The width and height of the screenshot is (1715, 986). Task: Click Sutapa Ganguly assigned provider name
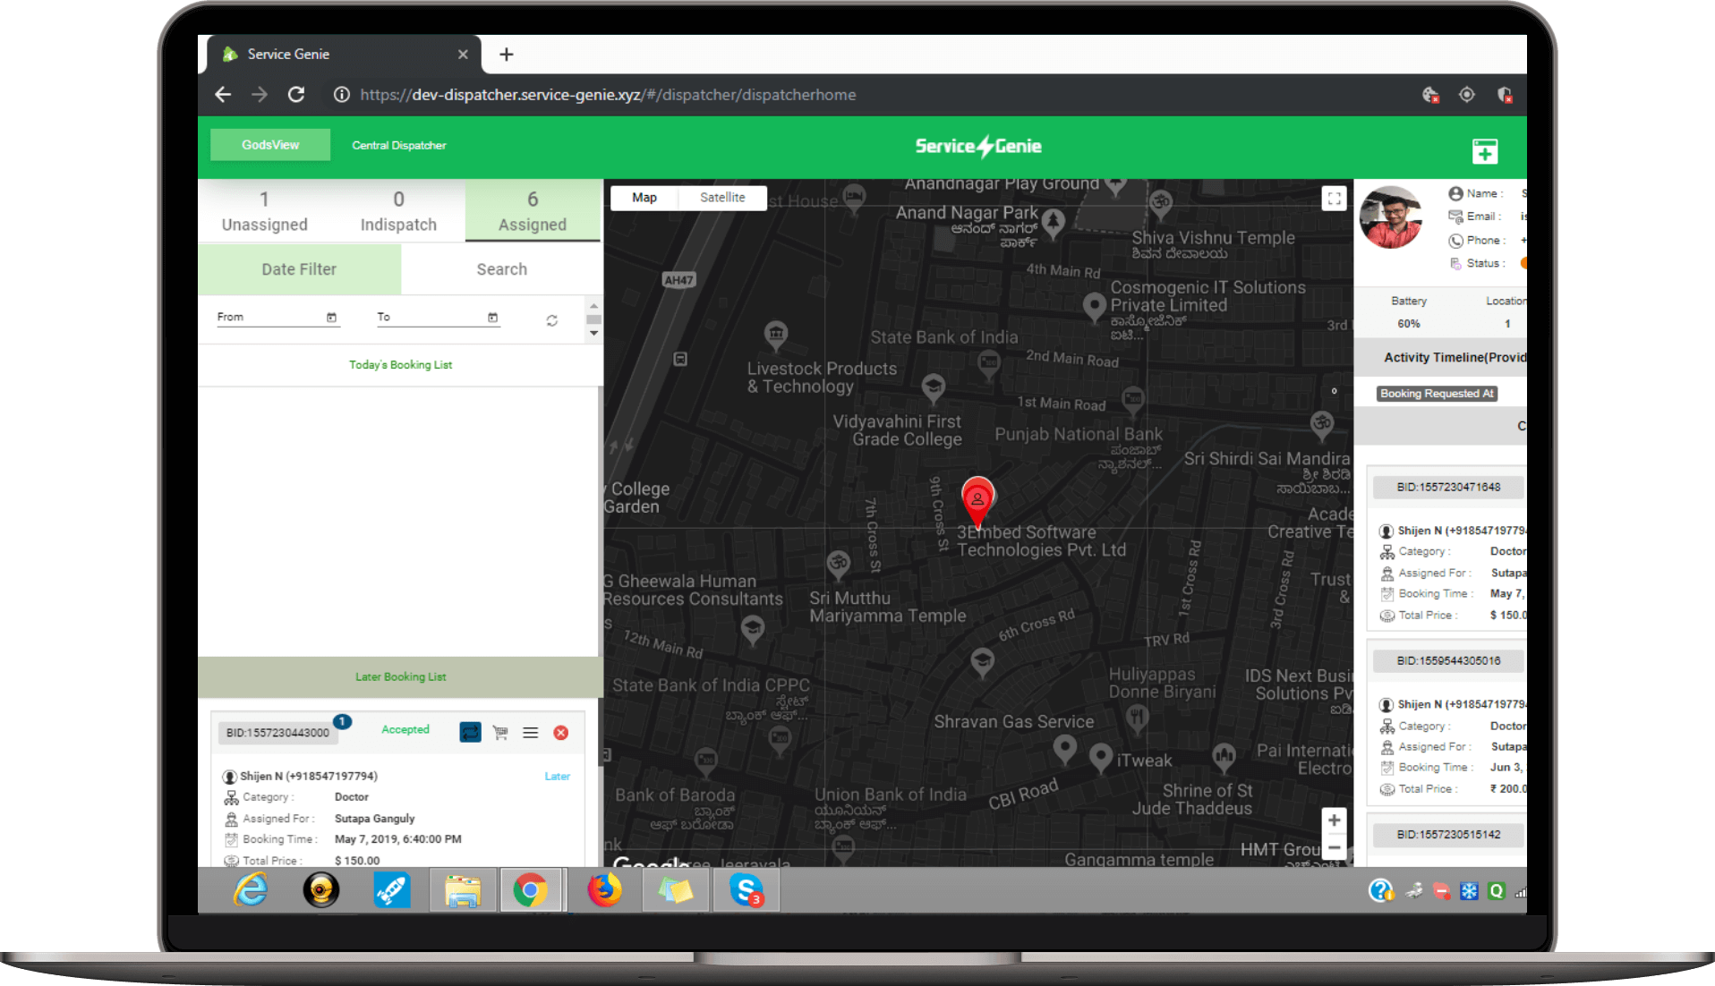tap(374, 819)
